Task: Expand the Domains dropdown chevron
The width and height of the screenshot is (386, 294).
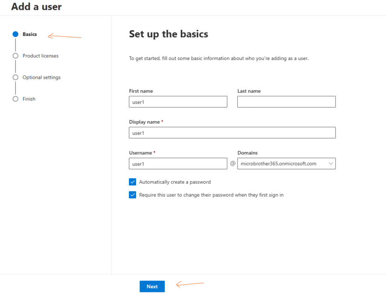Action: pyautogui.click(x=331, y=163)
